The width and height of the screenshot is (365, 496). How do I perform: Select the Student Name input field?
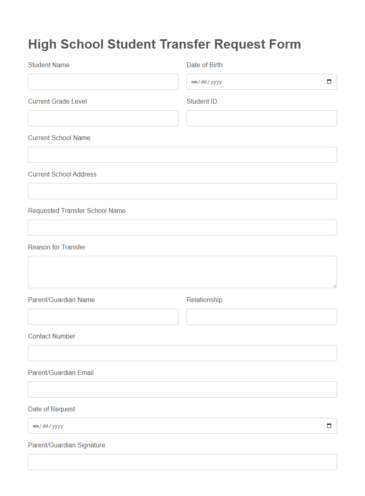(x=103, y=81)
